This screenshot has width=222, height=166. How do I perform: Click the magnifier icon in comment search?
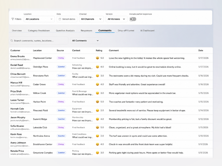coord(12,41)
